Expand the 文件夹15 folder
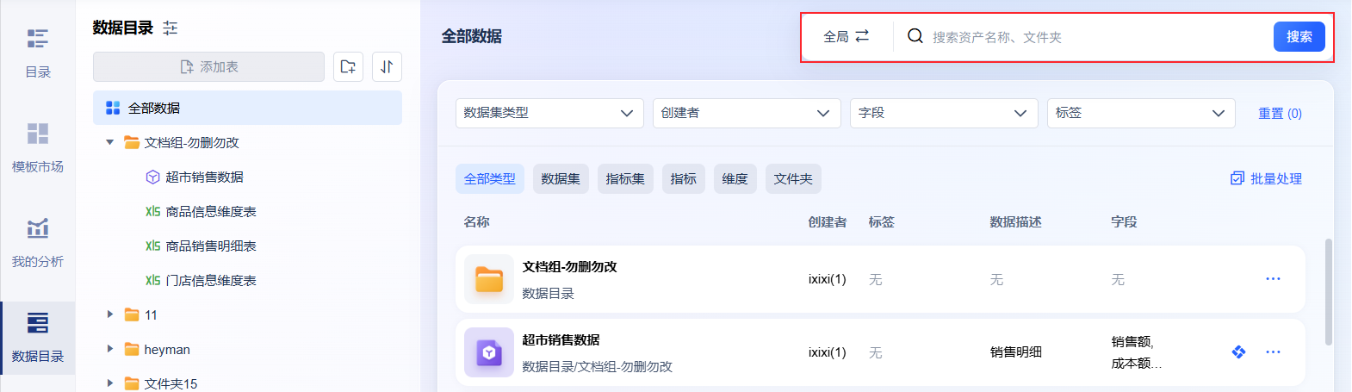 point(109,383)
